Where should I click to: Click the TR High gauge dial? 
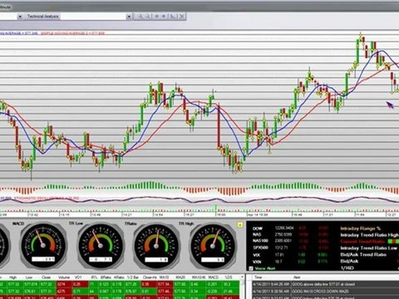coord(213,246)
